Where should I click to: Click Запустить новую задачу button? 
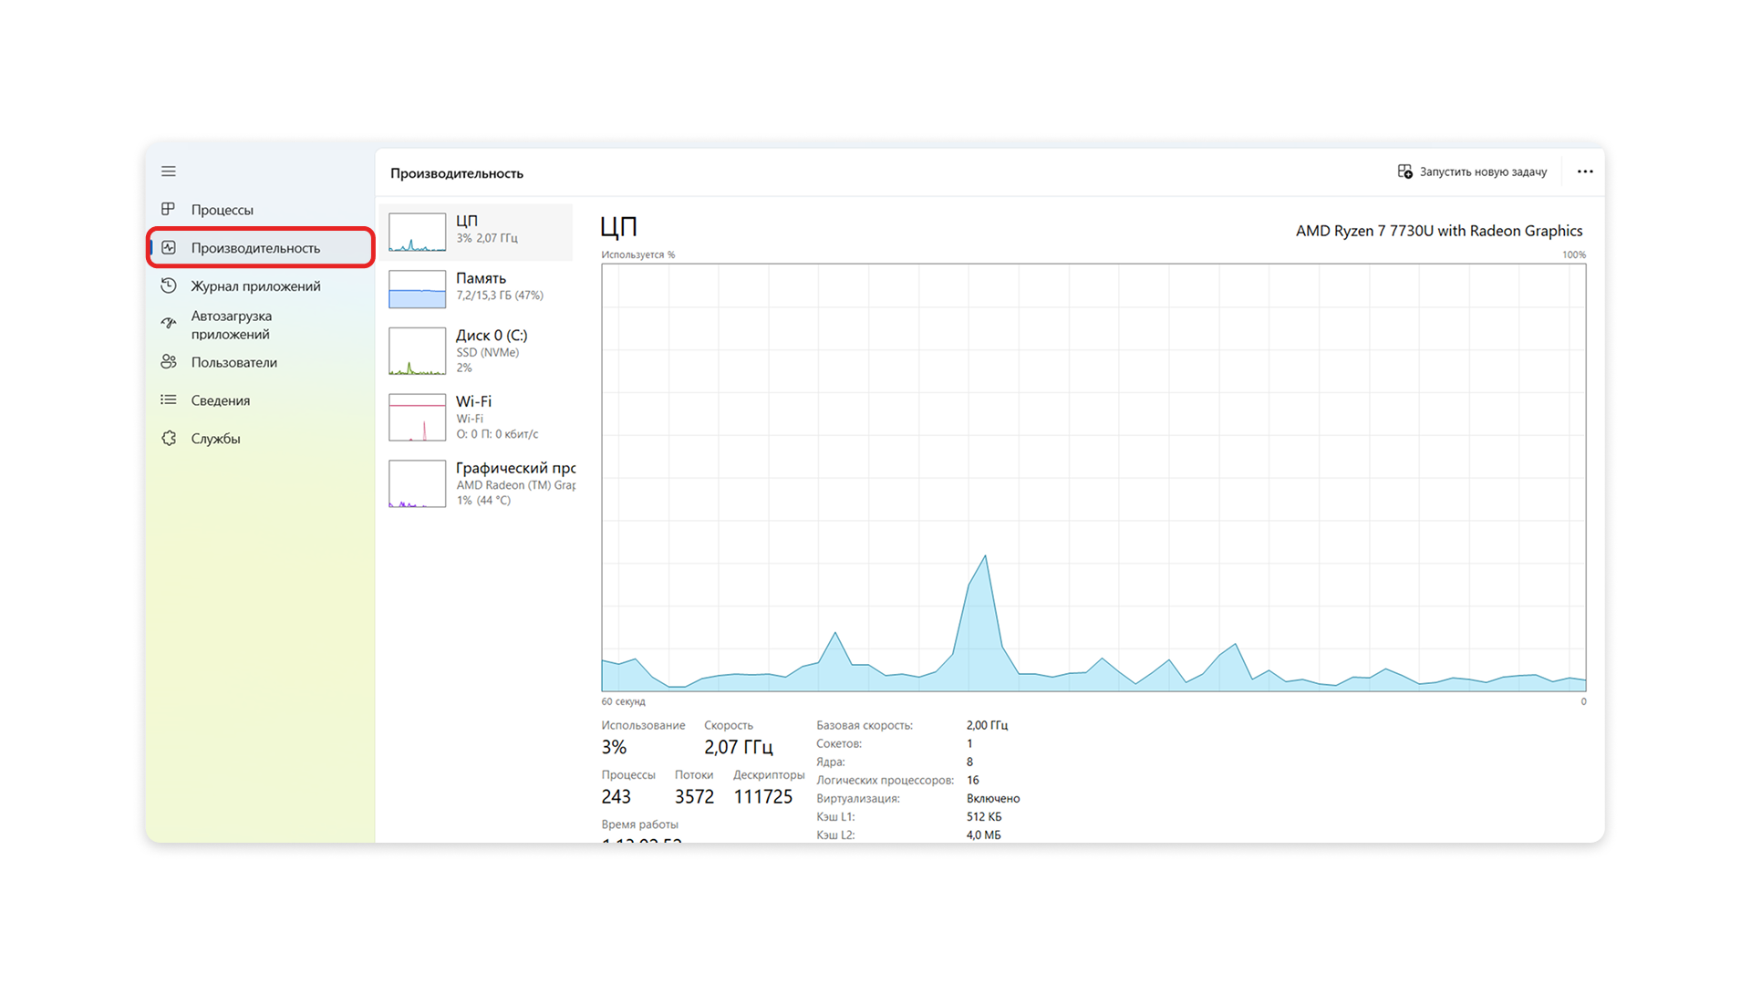tap(1472, 171)
